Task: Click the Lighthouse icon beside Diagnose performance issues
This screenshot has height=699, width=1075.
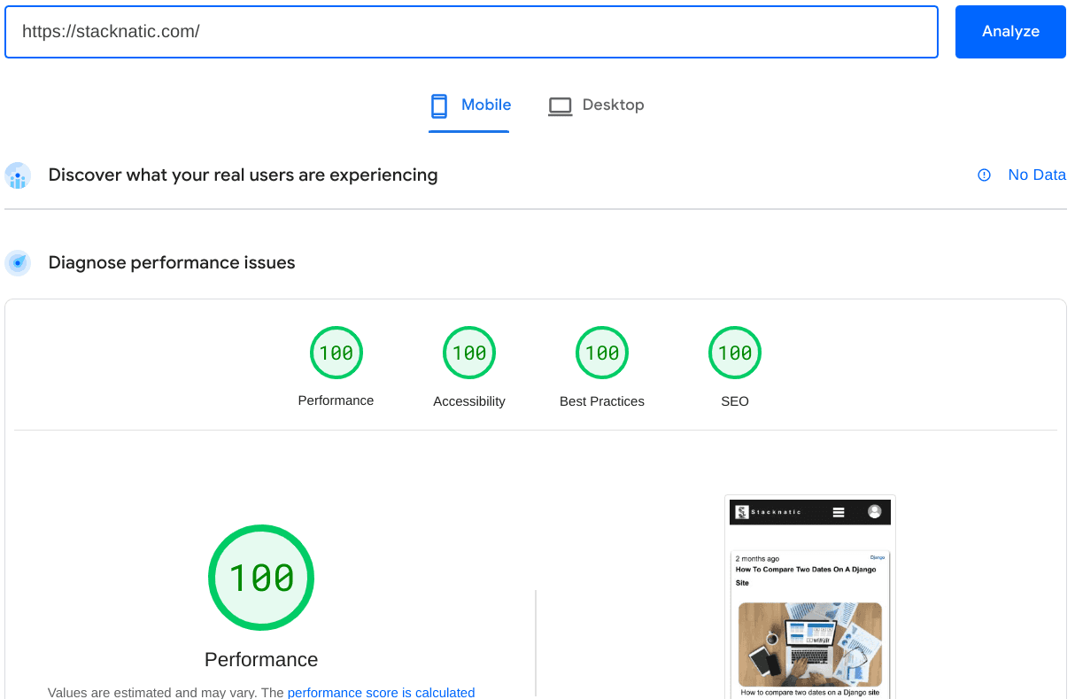Action: 18,262
